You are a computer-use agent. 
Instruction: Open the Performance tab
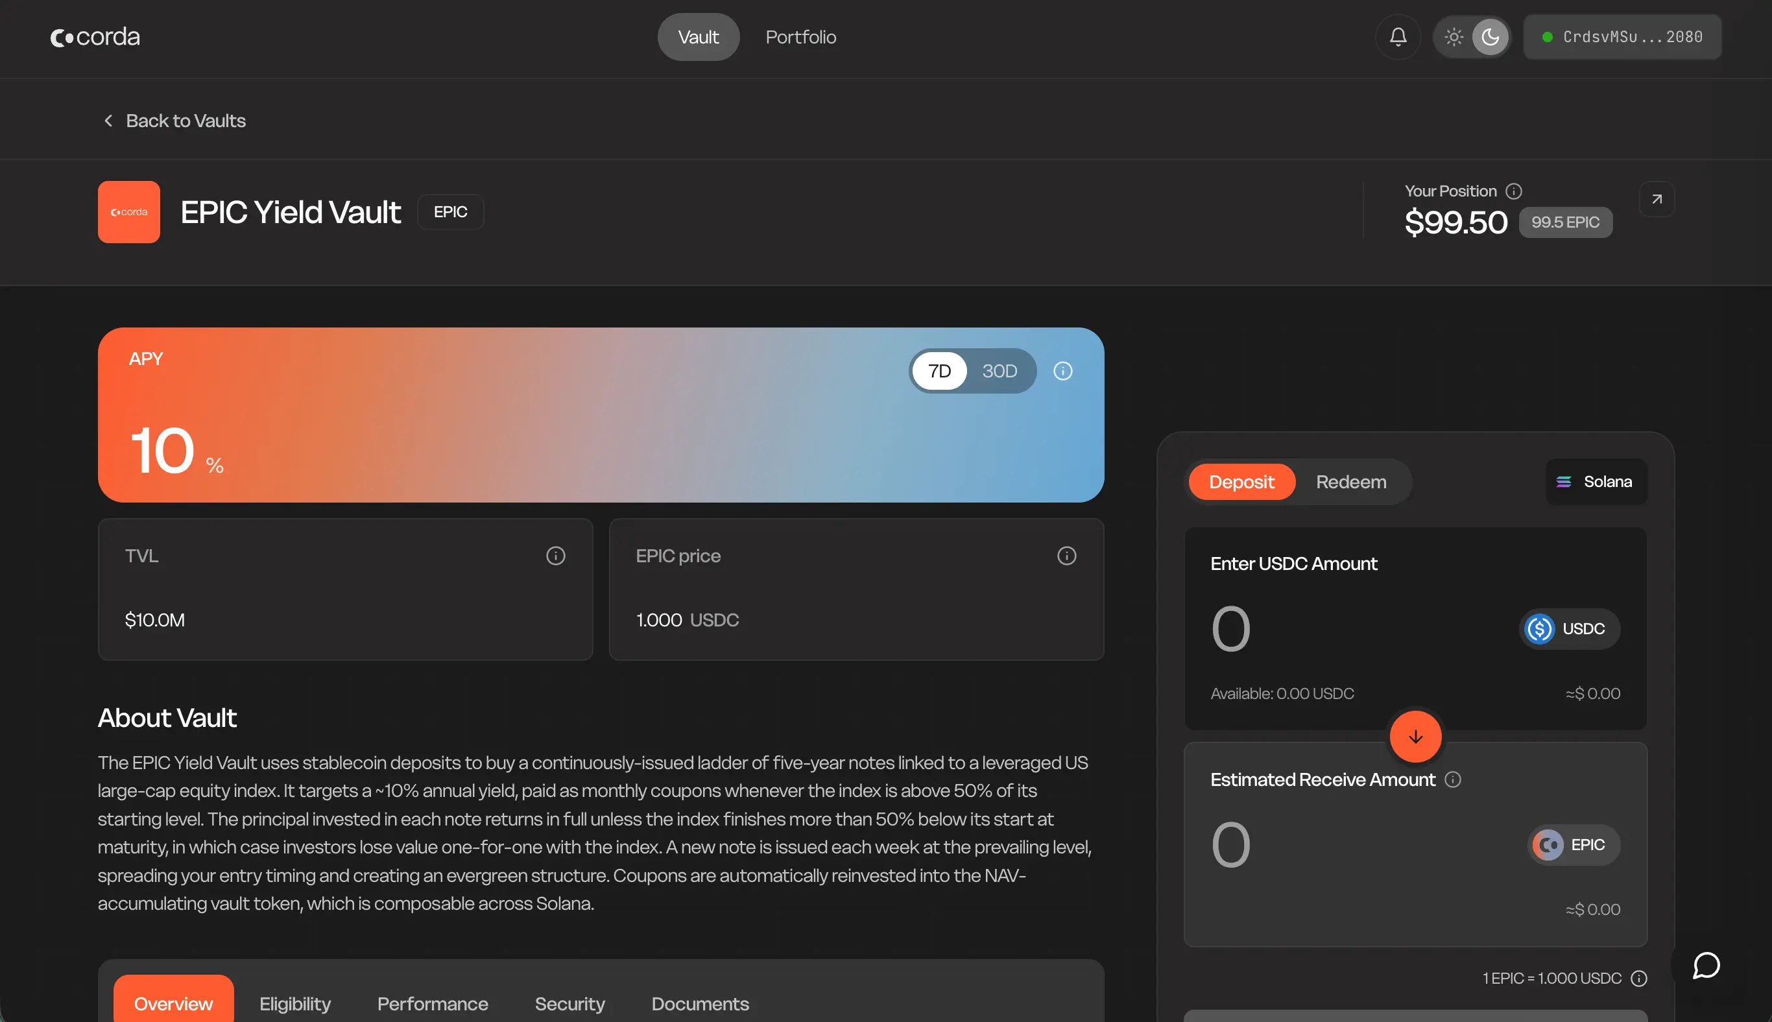click(x=433, y=1004)
